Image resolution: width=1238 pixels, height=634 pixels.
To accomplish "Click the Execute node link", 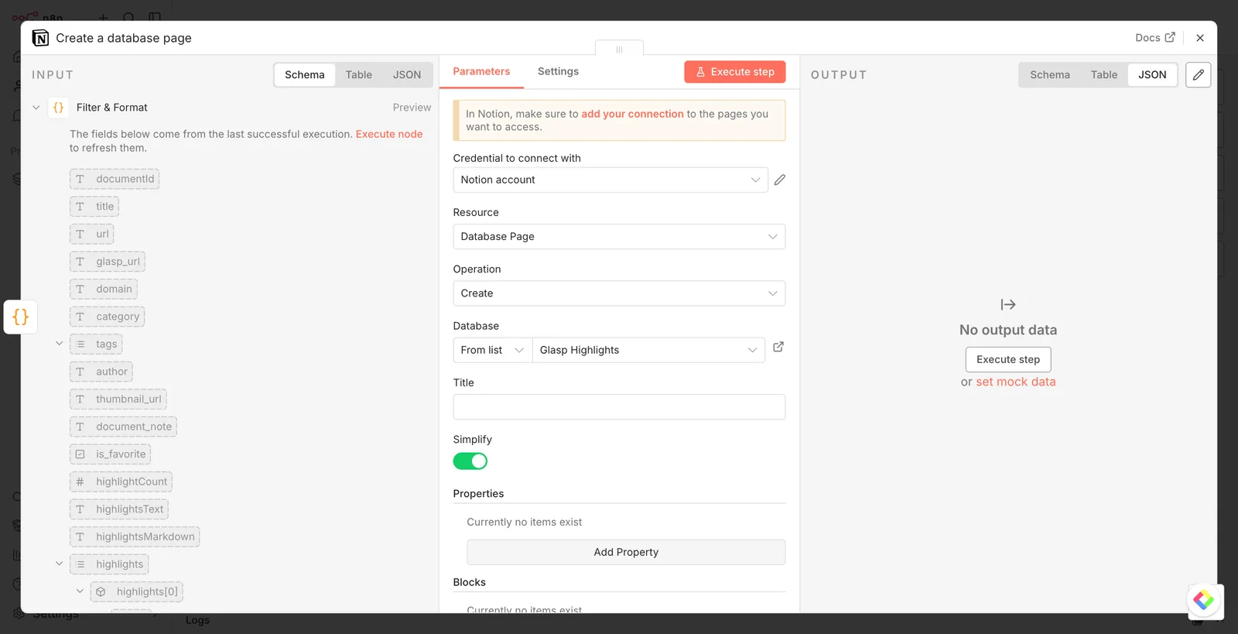I will coord(389,134).
